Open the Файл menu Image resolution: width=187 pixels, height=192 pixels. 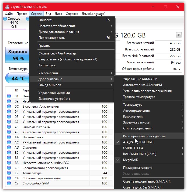9,14
